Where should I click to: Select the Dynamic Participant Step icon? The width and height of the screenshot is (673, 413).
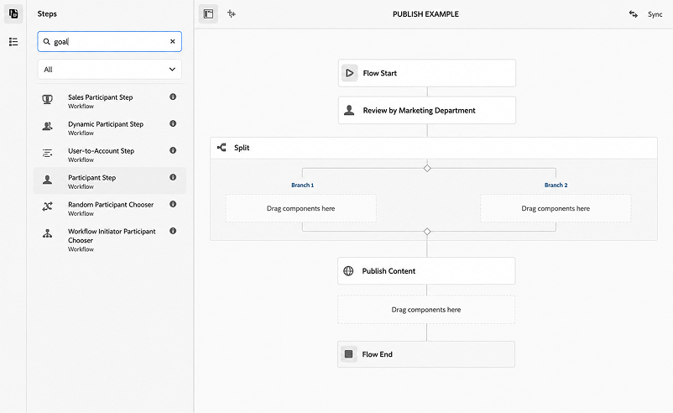(47, 126)
